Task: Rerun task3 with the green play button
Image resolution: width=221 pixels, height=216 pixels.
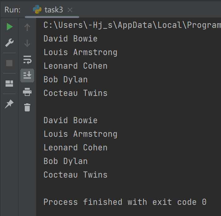Action: pos(10,27)
